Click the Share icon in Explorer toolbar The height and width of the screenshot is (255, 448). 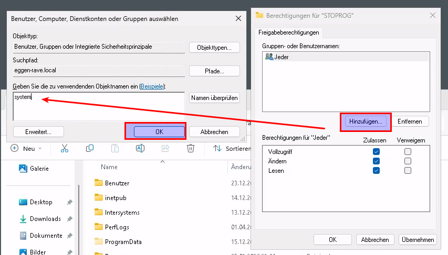165,148
